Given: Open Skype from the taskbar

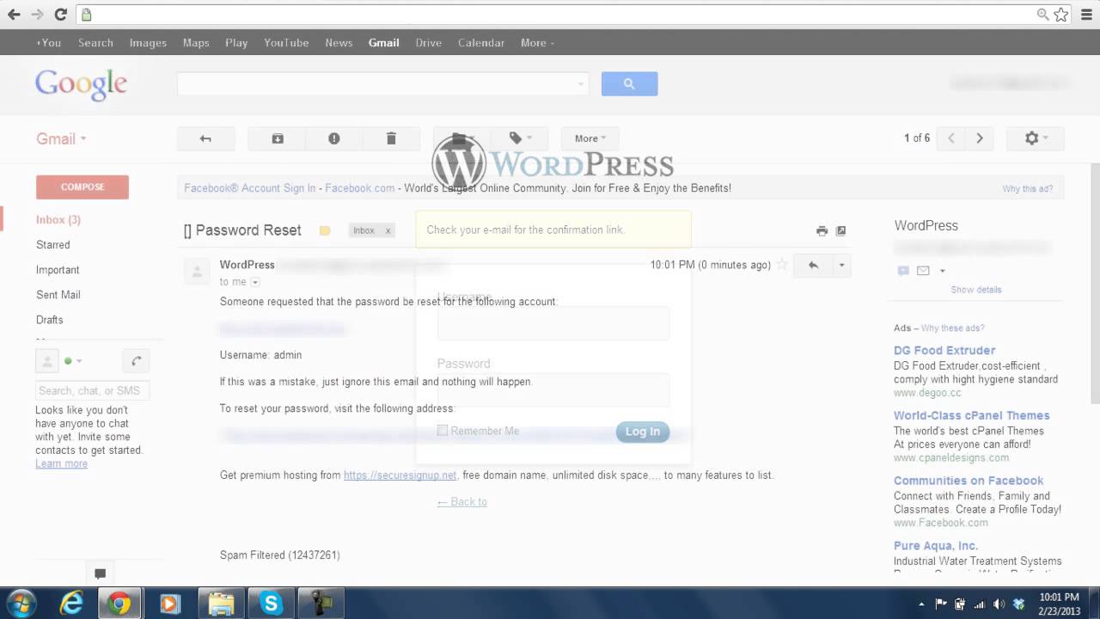Looking at the screenshot, I should point(272,604).
